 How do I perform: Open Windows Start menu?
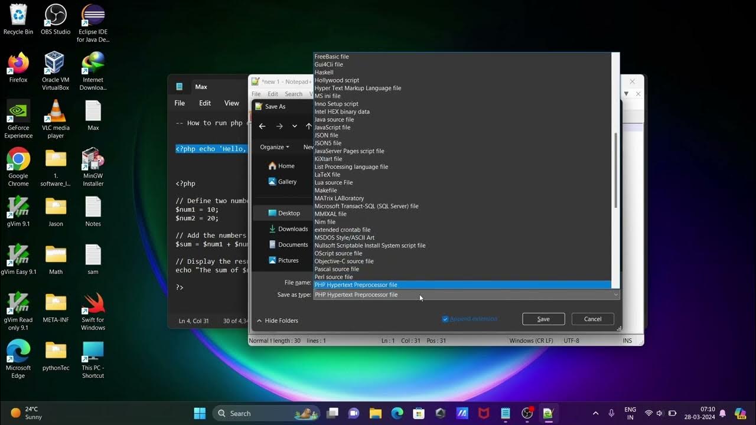point(200,413)
